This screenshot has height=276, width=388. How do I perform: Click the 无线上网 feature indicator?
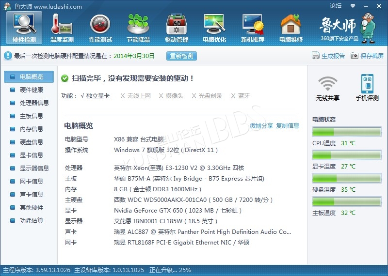coord(136,95)
